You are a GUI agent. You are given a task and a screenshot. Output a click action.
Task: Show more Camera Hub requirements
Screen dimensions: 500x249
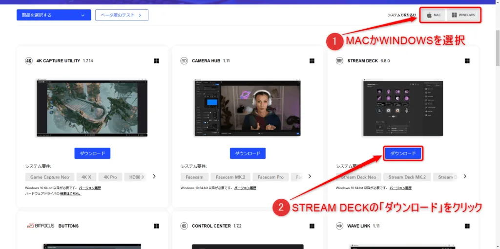pos(309,176)
